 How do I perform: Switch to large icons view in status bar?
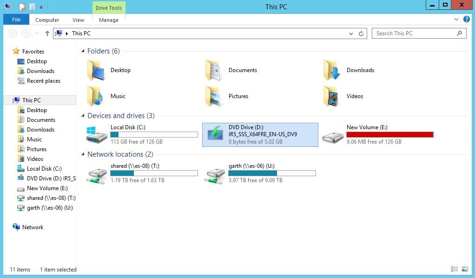point(465,269)
